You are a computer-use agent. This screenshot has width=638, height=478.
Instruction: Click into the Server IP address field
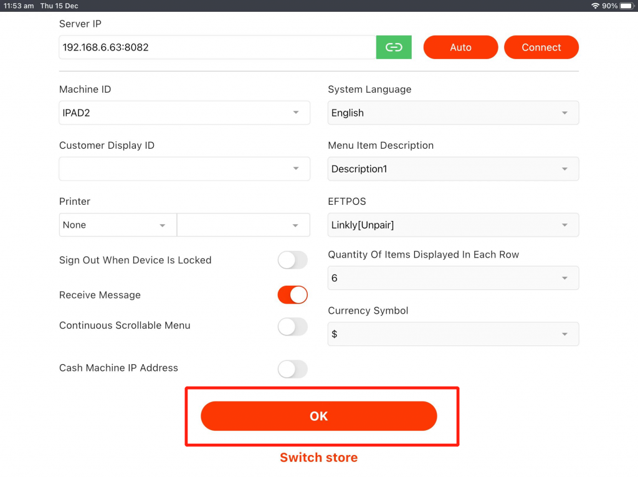pyautogui.click(x=217, y=47)
